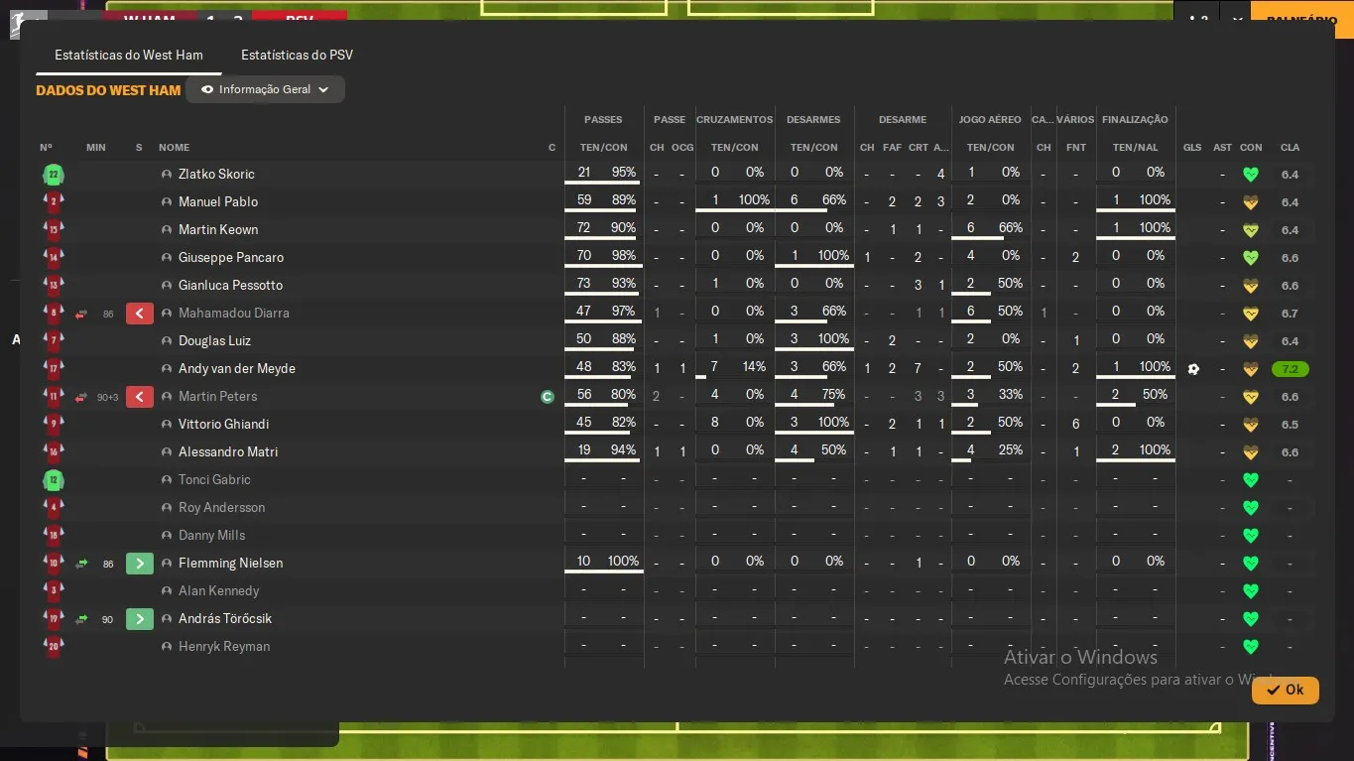Click the info icon beside Alan Kennedy

[167, 591]
